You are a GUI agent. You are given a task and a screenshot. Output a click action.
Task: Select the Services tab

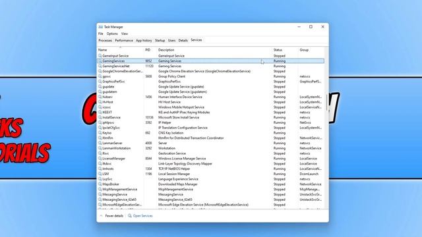196,40
